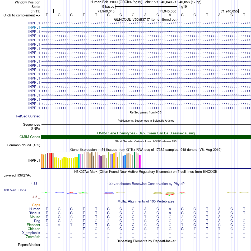Click the Human Feb. 2009 (GRCh37/hg19) assembly text
Screen dimensions: 251x251
(116, 2)
